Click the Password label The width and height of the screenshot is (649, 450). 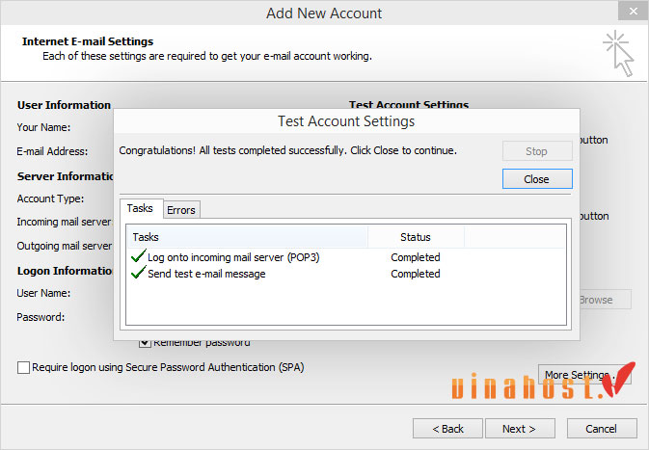point(41,317)
